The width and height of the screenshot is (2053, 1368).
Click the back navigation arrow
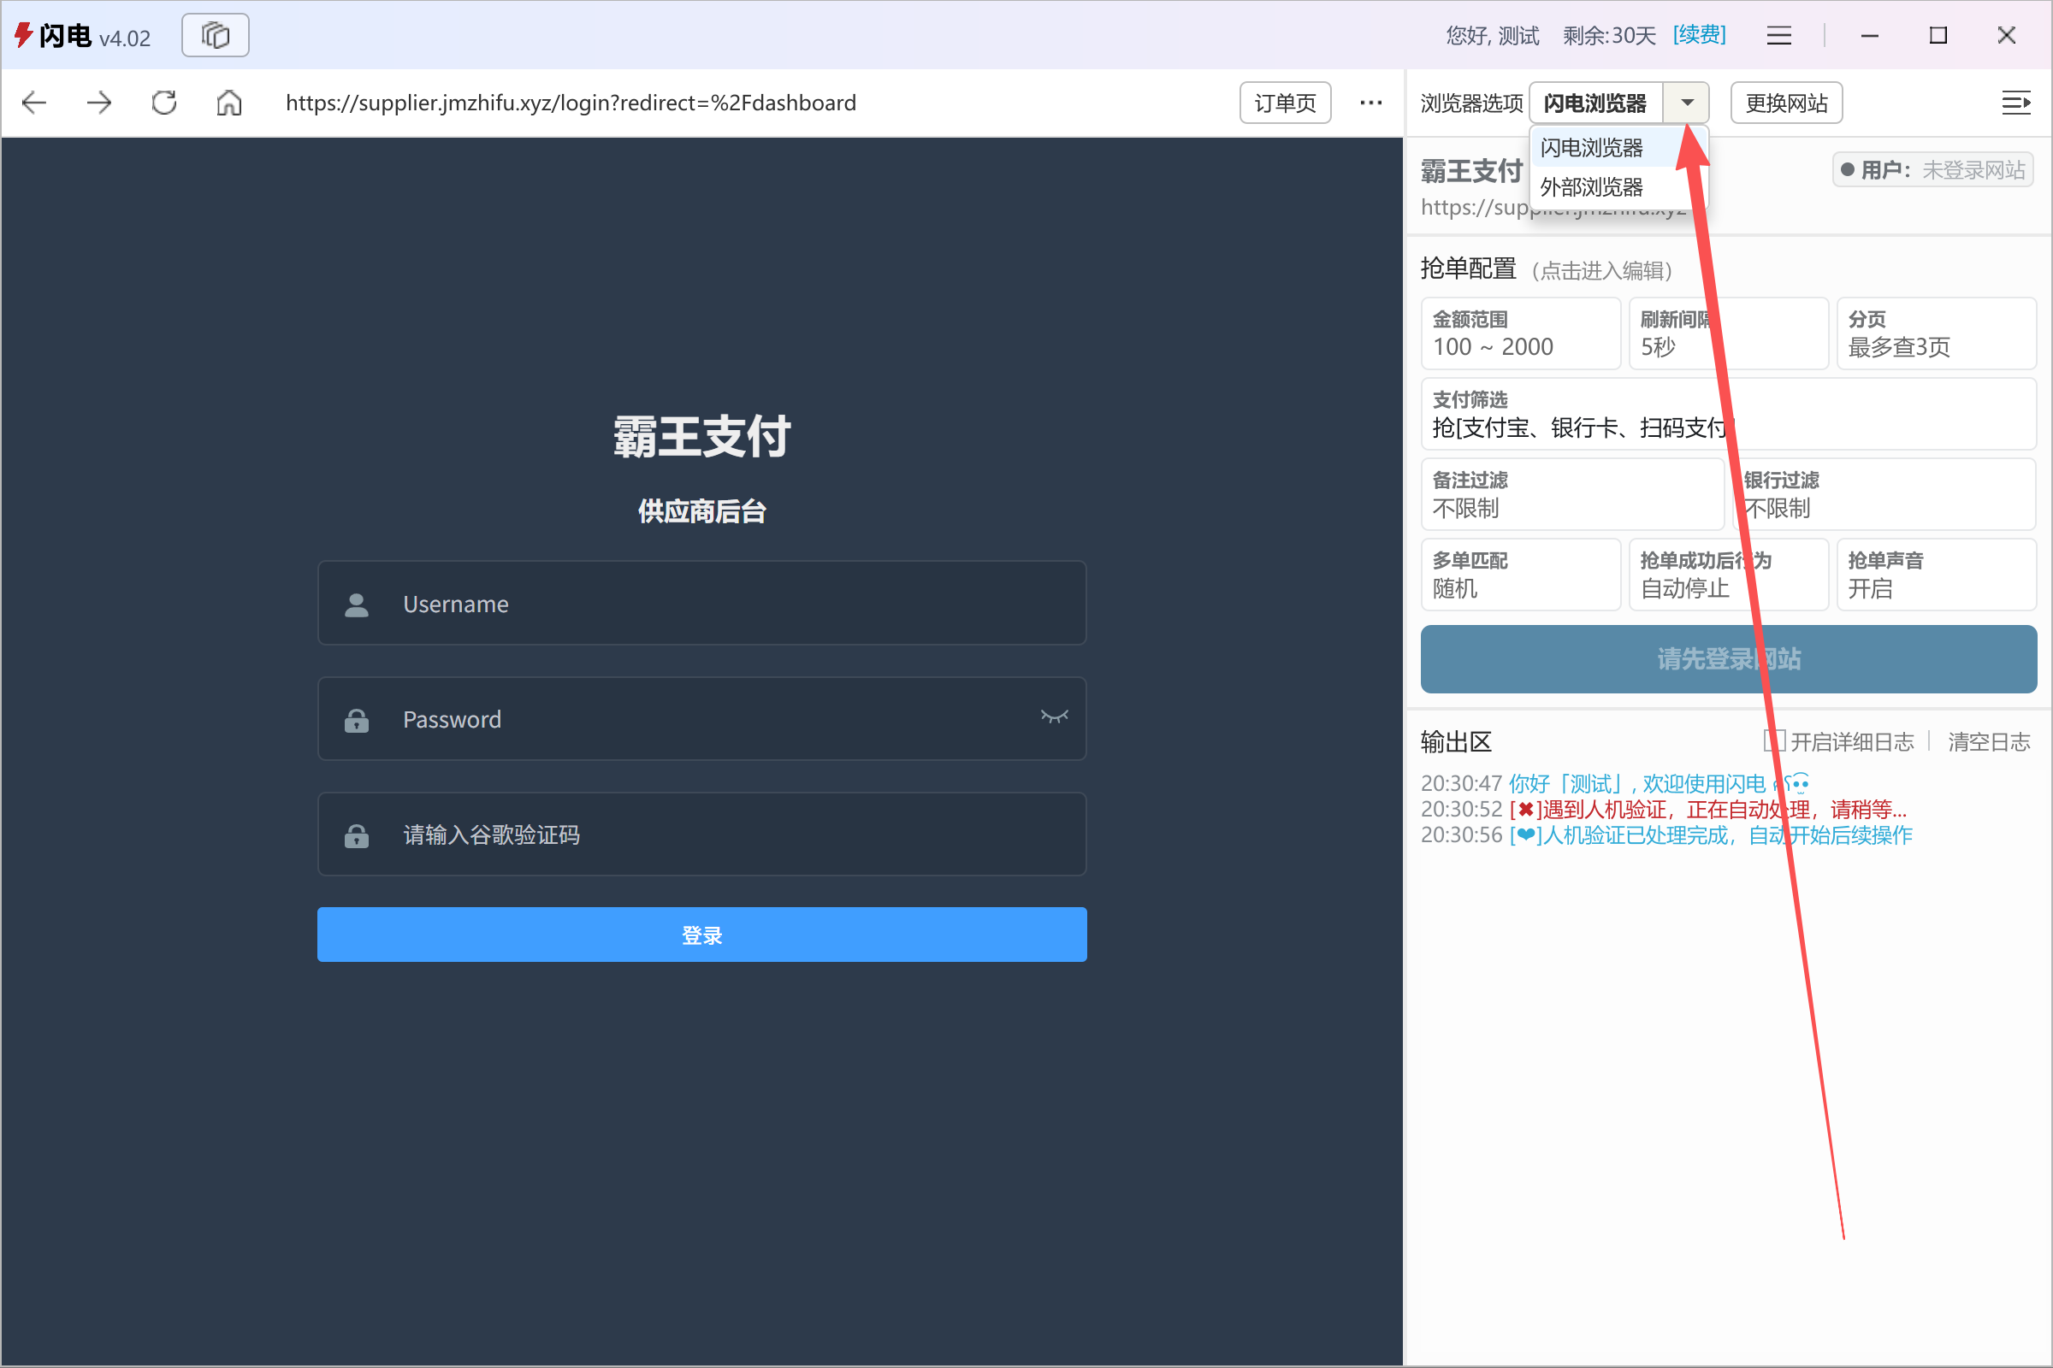tap(33, 102)
